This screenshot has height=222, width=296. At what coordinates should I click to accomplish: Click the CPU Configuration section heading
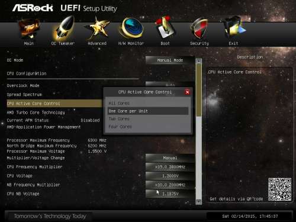point(27,73)
